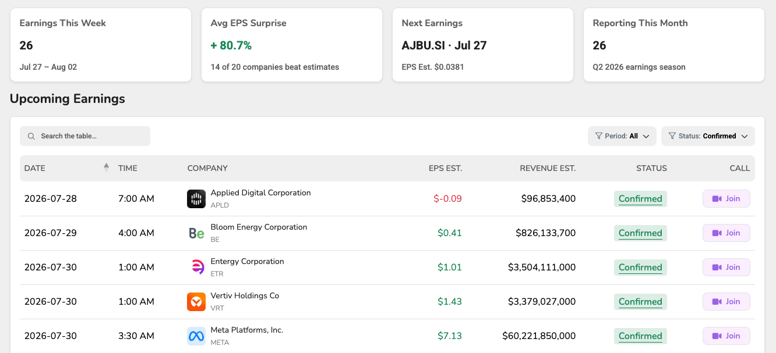Click the Applied Digital Corporation logo icon
Screen dimensions: 776x353
tap(196, 199)
